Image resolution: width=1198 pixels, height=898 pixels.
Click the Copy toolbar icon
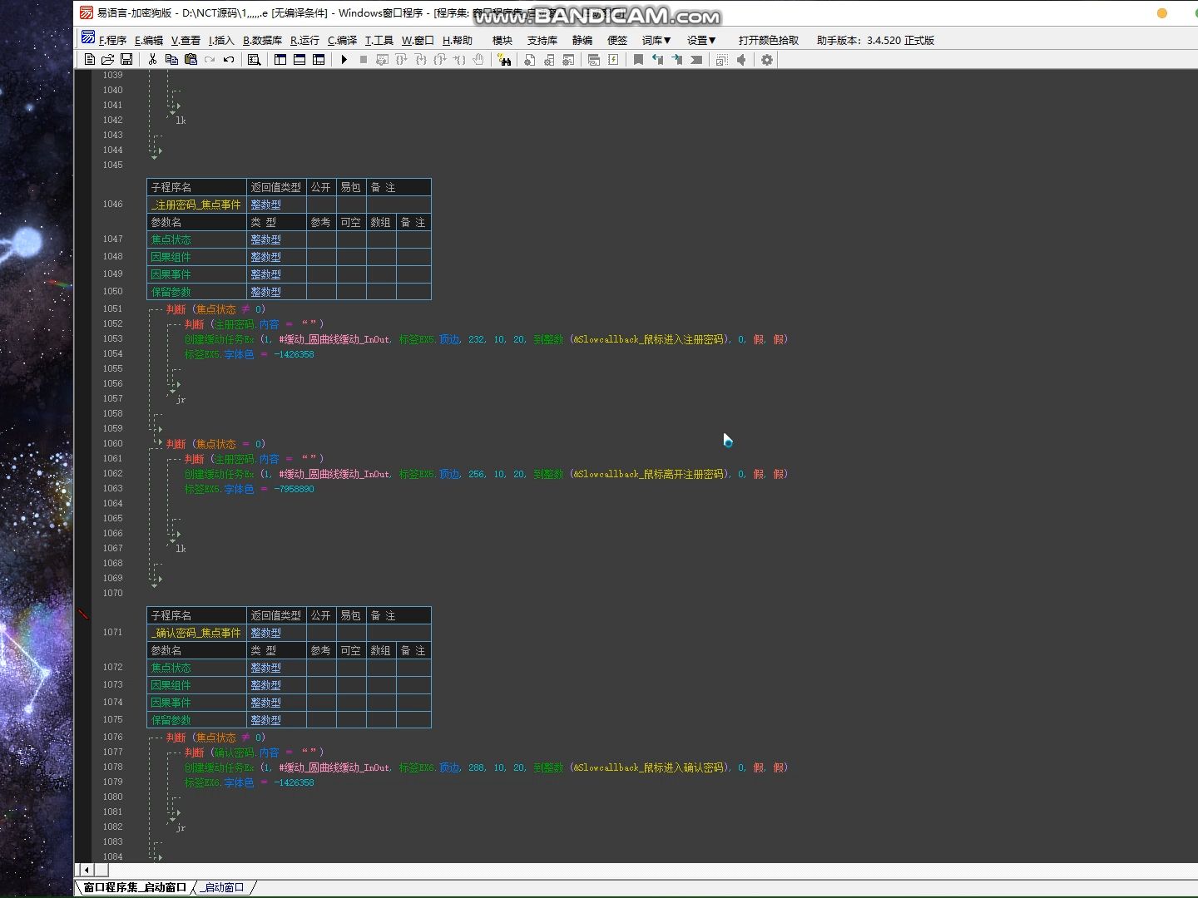click(x=171, y=60)
